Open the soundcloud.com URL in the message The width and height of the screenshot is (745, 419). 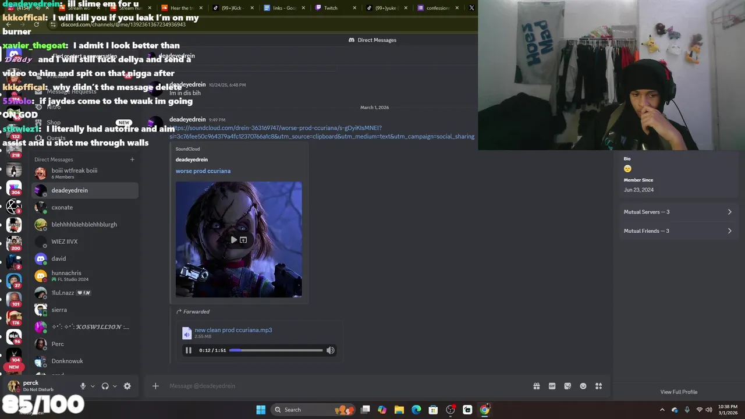pyautogui.click(x=322, y=132)
